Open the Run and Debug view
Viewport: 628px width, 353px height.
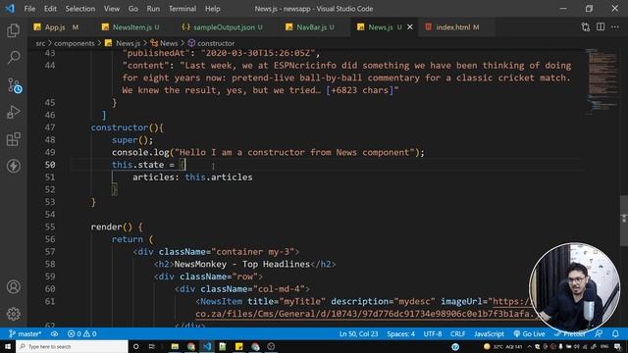tap(13, 112)
